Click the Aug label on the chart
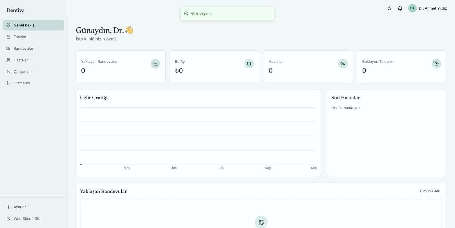455x228 pixels. click(268, 168)
